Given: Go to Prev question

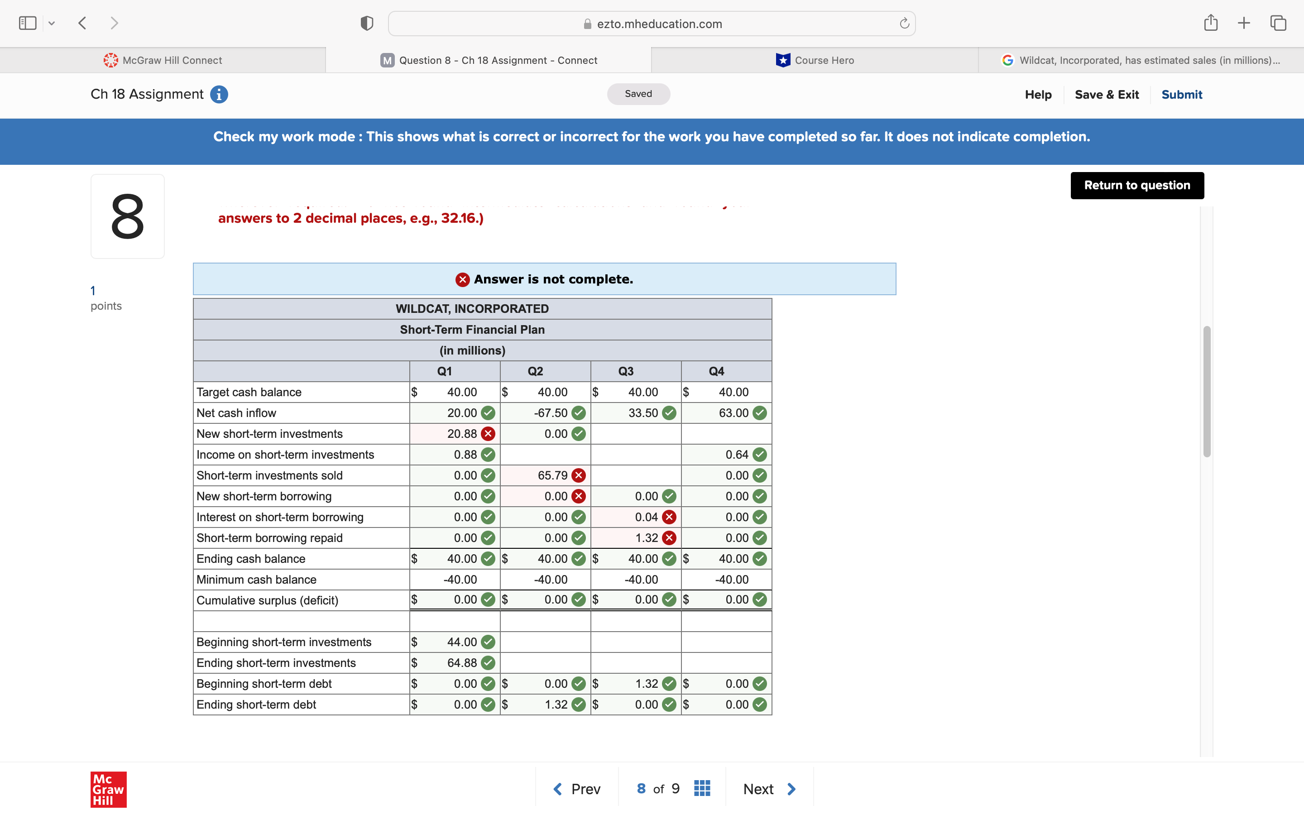Looking at the screenshot, I should click(576, 789).
